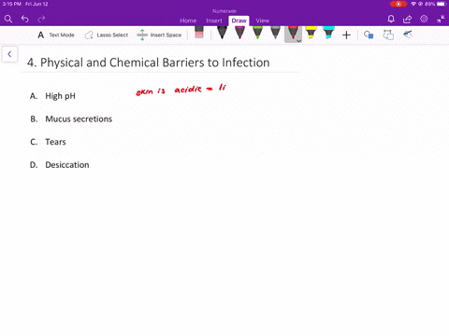The image size is (449, 336).
Task: Choose Insert Space tool
Action: 159,35
